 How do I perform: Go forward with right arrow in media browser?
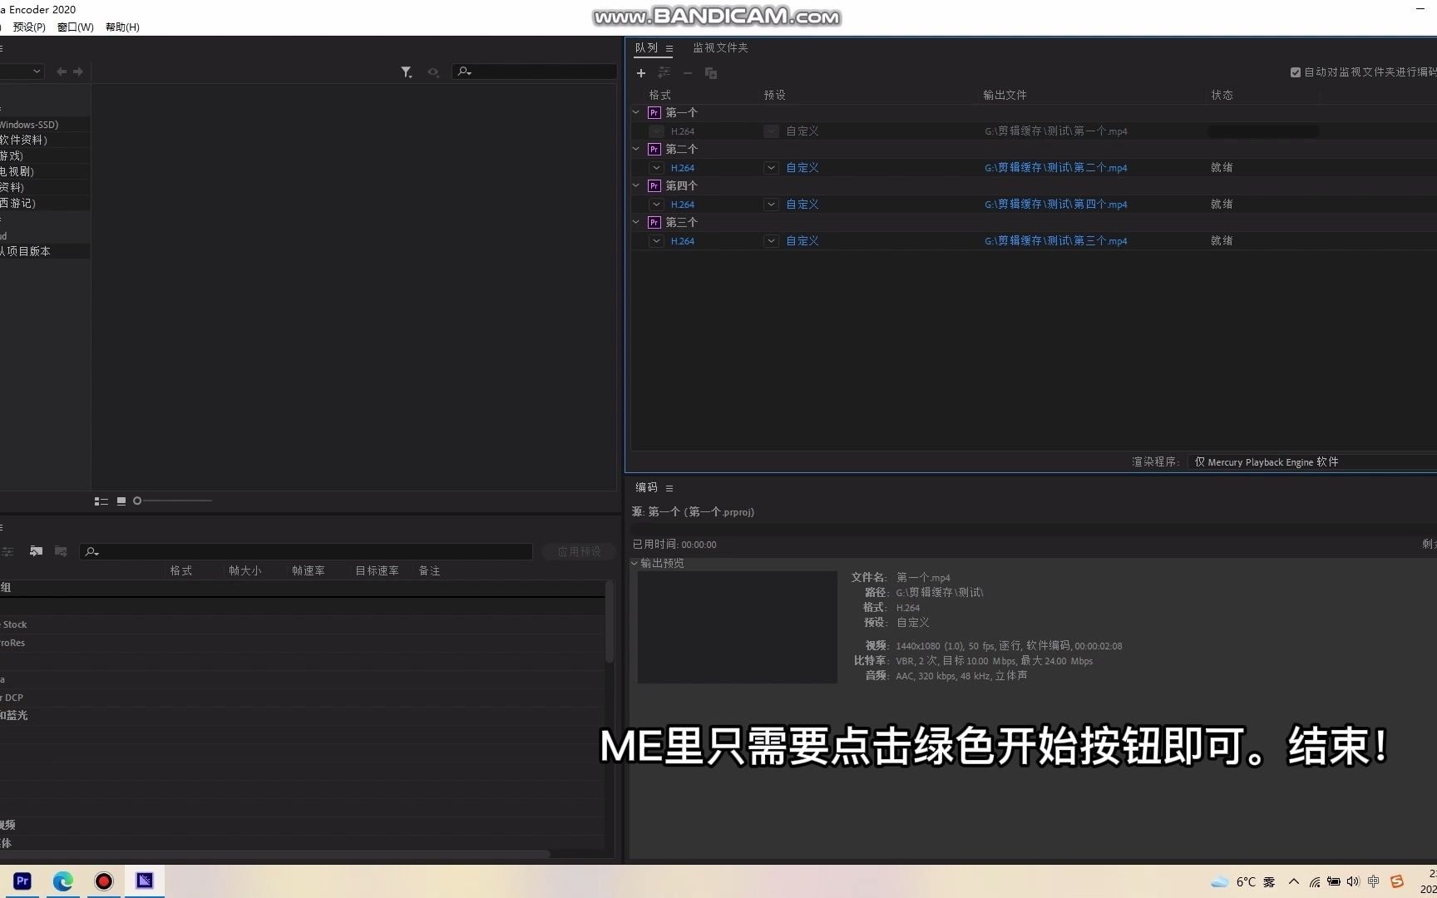click(x=78, y=72)
